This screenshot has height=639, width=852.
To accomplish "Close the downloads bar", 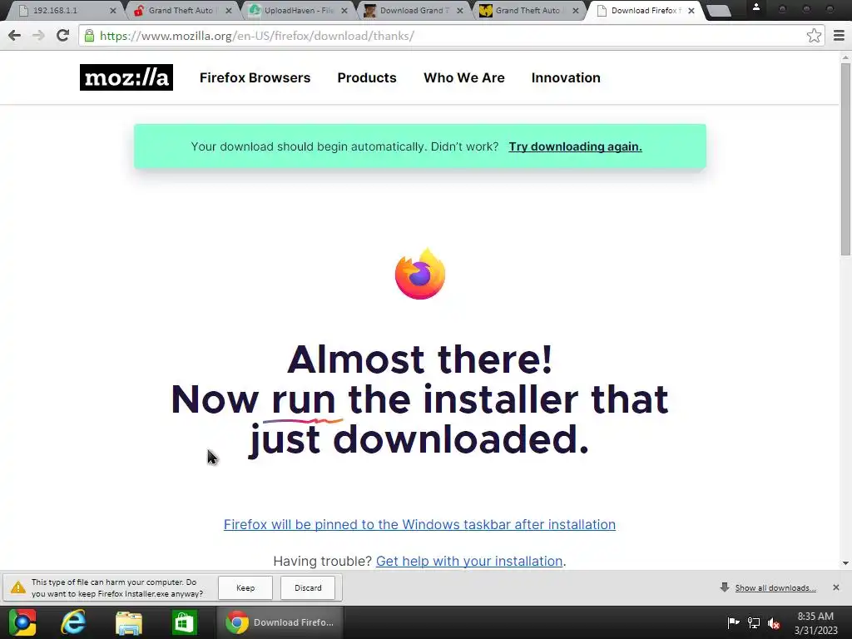I will [835, 587].
